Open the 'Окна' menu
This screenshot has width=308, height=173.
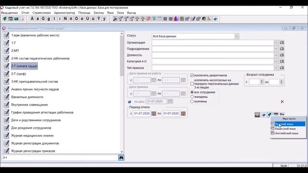click(120, 13)
